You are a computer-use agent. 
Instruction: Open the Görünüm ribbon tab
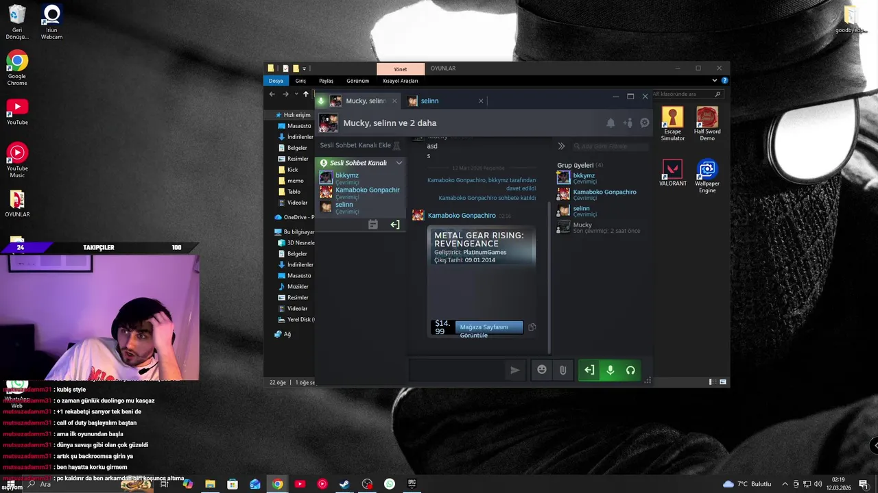357,81
